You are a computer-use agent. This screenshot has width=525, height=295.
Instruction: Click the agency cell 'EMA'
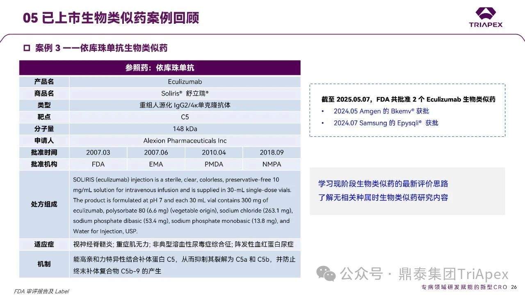click(x=156, y=164)
